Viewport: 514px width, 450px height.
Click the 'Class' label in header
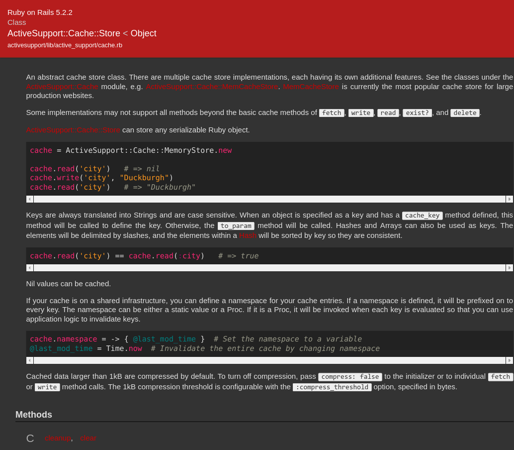17,22
